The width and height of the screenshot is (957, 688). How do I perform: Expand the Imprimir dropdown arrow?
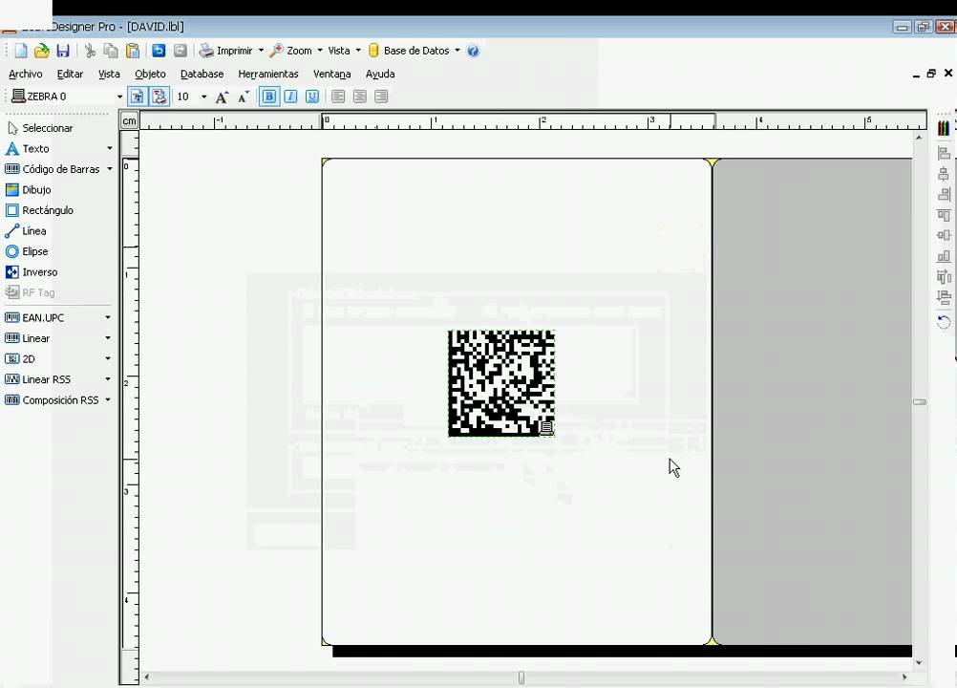tap(261, 51)
